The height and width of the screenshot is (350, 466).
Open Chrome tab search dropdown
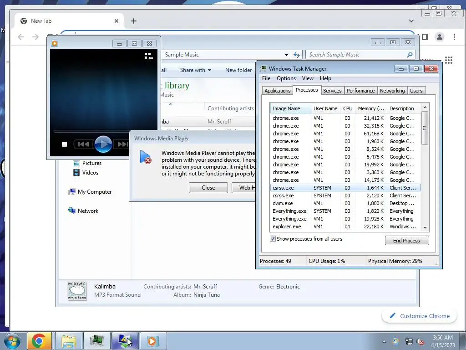click(x=411, y=21)
